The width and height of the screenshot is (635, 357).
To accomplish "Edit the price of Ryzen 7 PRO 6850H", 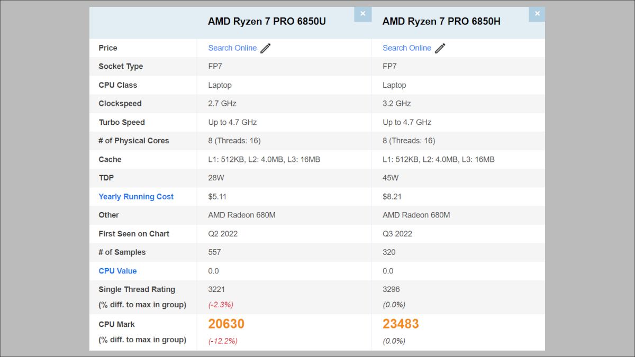I will pyautogui.click(x=440, y=48).
